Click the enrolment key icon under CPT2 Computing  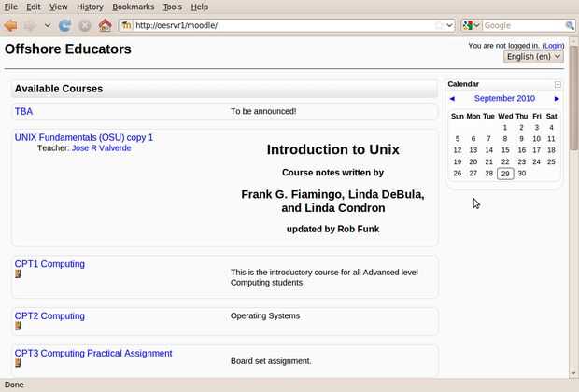point(18,326)
